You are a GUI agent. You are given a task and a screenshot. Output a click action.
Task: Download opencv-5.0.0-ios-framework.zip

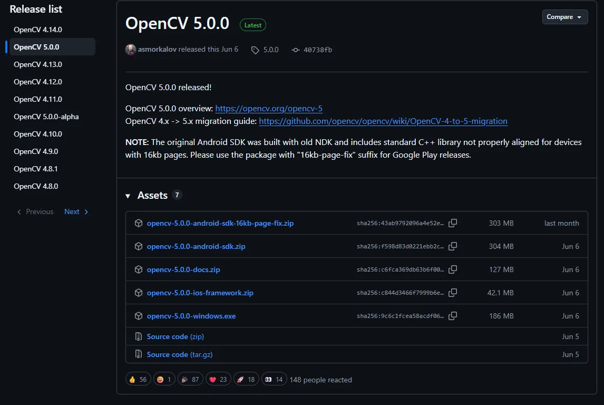pyautogui.click(x=200, y=293)
